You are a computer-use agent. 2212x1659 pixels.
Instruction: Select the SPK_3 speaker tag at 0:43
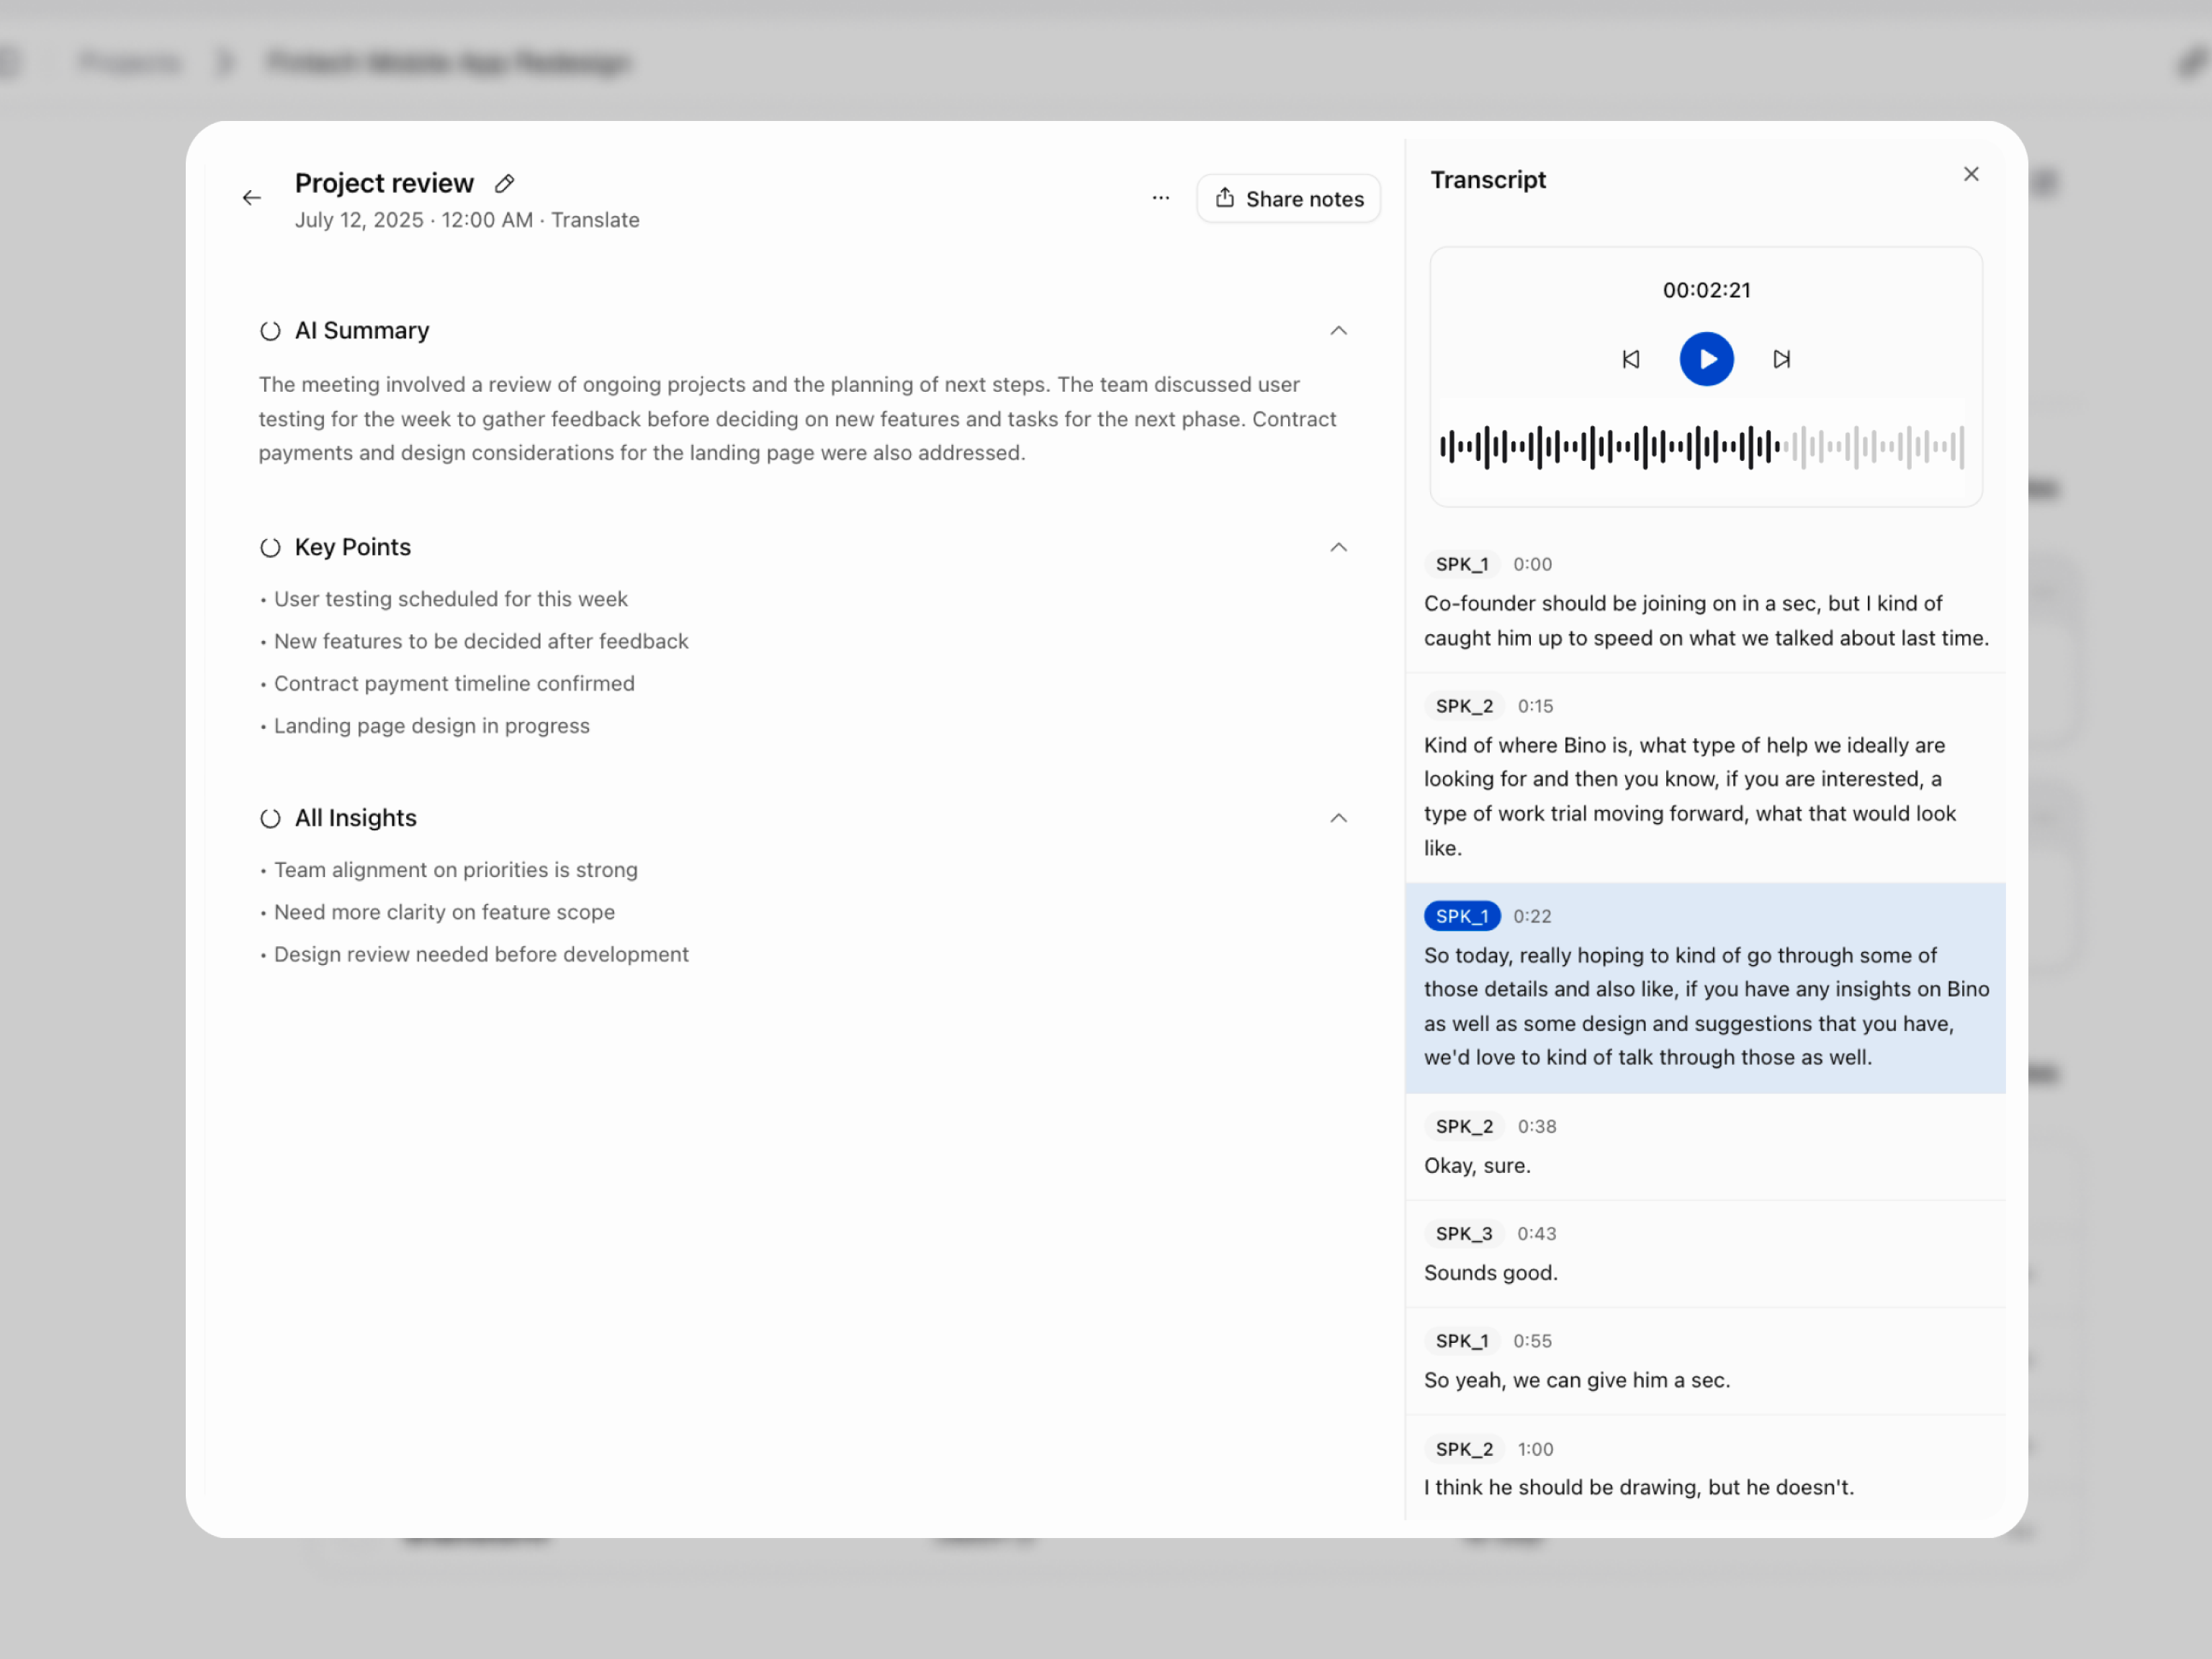[x=1463, y=1233]
